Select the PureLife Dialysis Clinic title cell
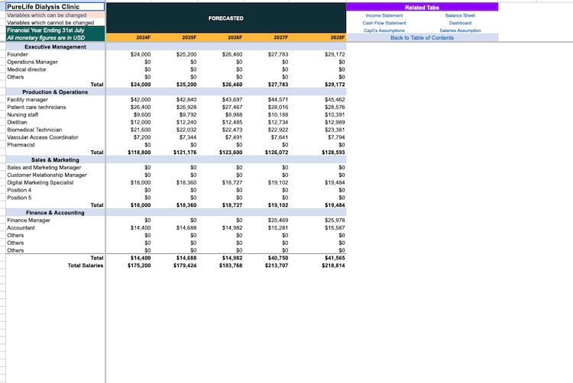Image resolution: width=573 pixels, height=383 pixels. (56, 7)
